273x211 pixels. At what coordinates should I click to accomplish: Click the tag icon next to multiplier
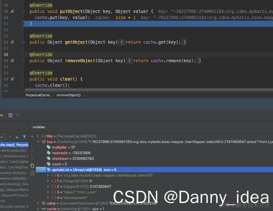[x=49, y=147]
